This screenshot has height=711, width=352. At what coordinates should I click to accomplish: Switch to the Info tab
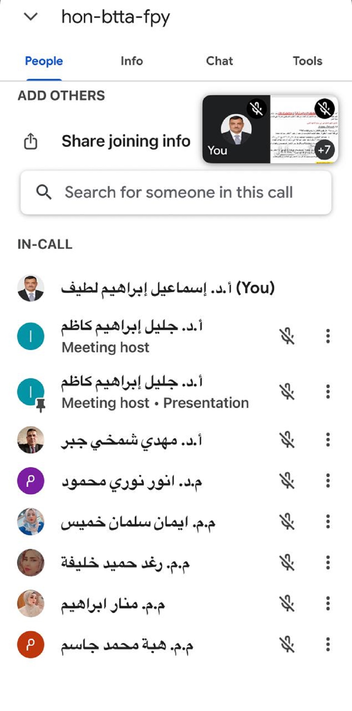point(132,61)
